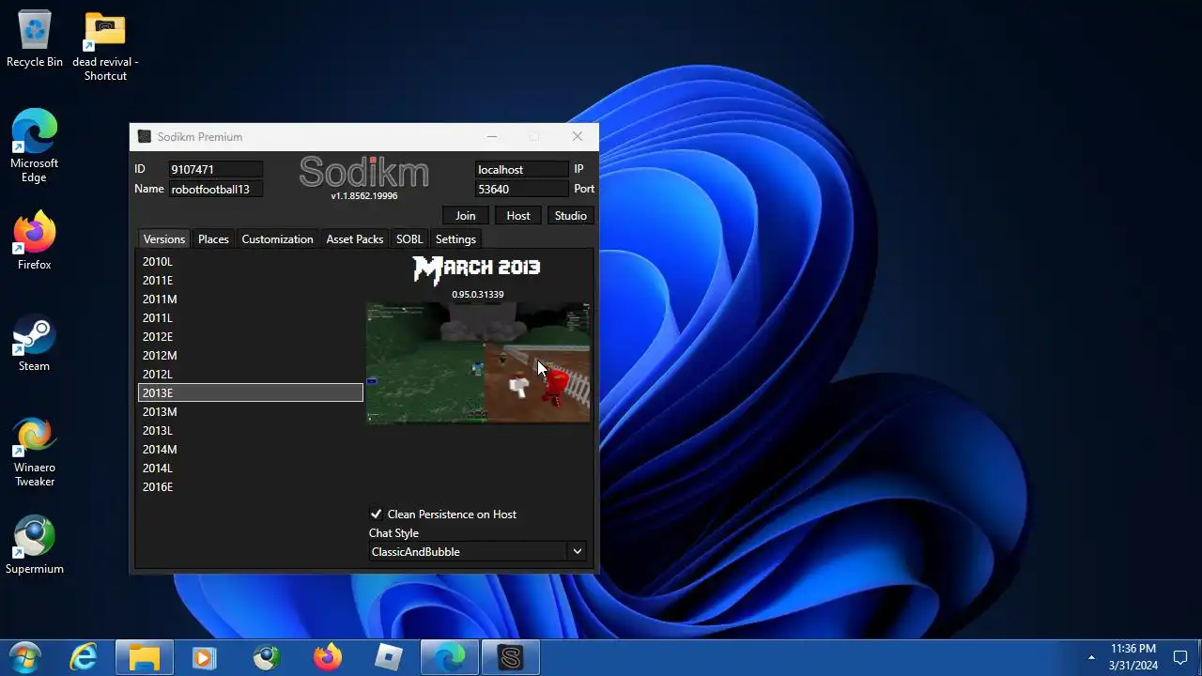Launch the Firefox desktop shortcut
Viewport: 1202px width, 676px height.
coord(35,242)
